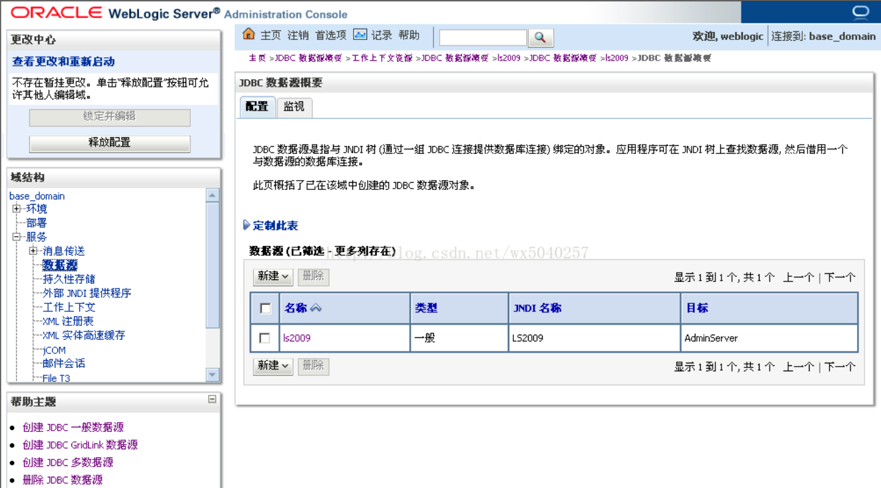Click the 锁定并编辑 button

pos(109,117)
